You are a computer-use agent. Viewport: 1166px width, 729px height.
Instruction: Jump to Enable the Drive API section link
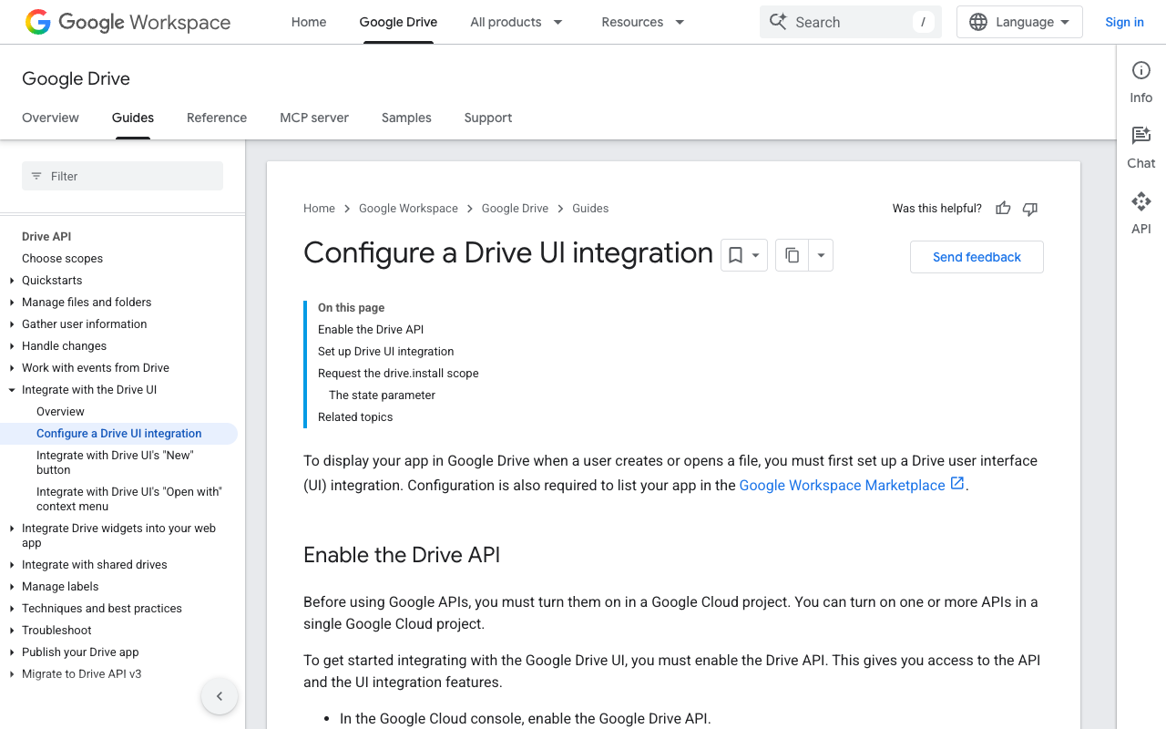pyautogui.click(x=371, y=330)
